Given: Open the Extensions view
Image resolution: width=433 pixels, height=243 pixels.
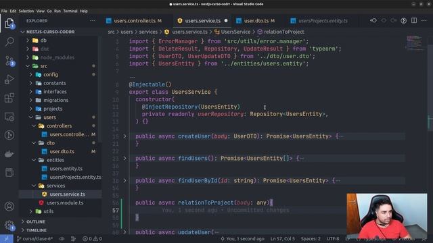Looking at the screenshot, I should point(9,98).
